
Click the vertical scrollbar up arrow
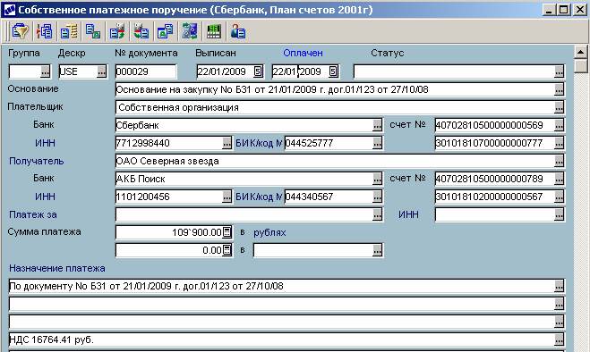pyautogui.click(x=580, y=52)
